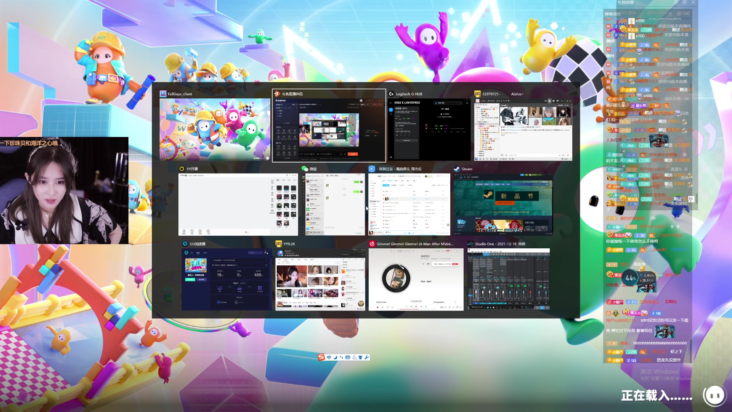The width and height of the screenshot is (732, 412).
Task: Toggle the moon half-width/full-width icon
Action: (335, 357)
